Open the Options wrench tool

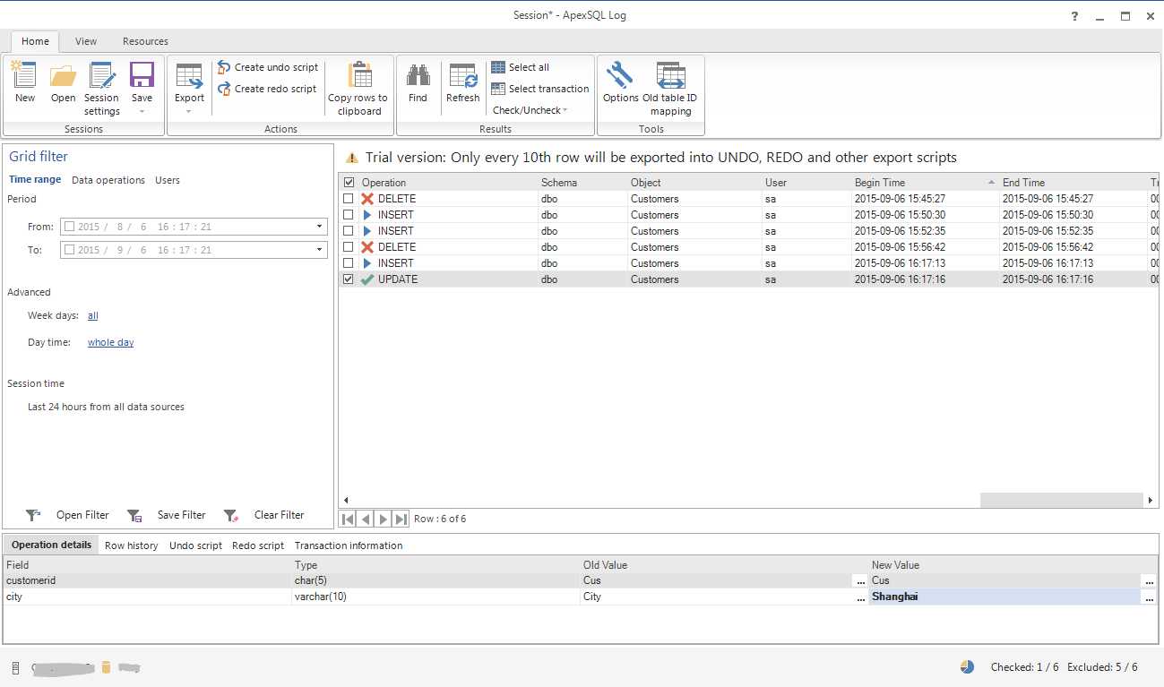click(620, 75)
